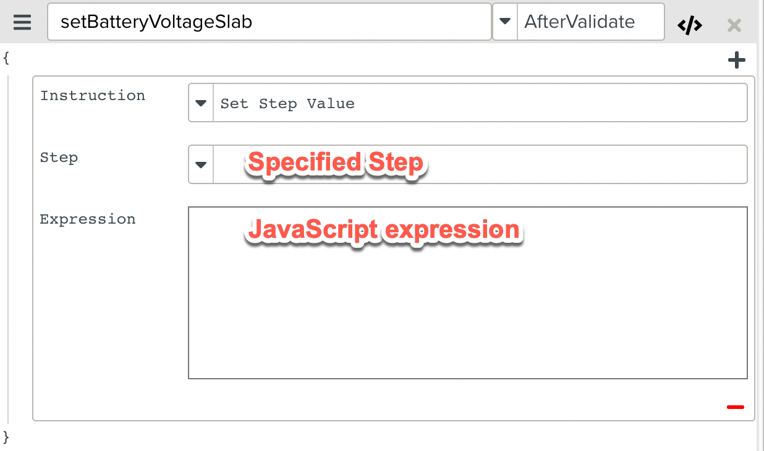Open the Instruction dropdown arrow
Viewport: 764px width, 451px height.
pyautogui.click(x=201, y=103)
